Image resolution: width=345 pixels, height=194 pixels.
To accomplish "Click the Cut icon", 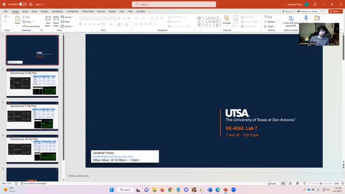I will tap(26, 17).
